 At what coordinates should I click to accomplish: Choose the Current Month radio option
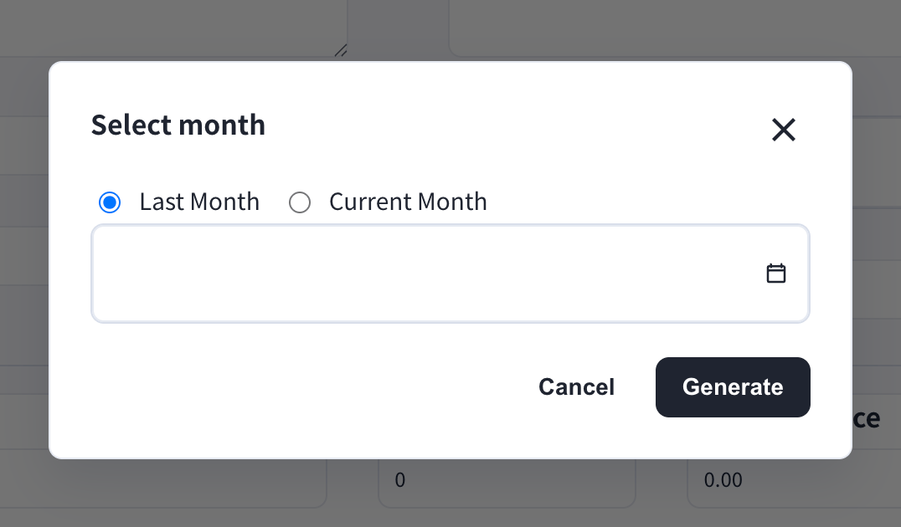point(300,202)
